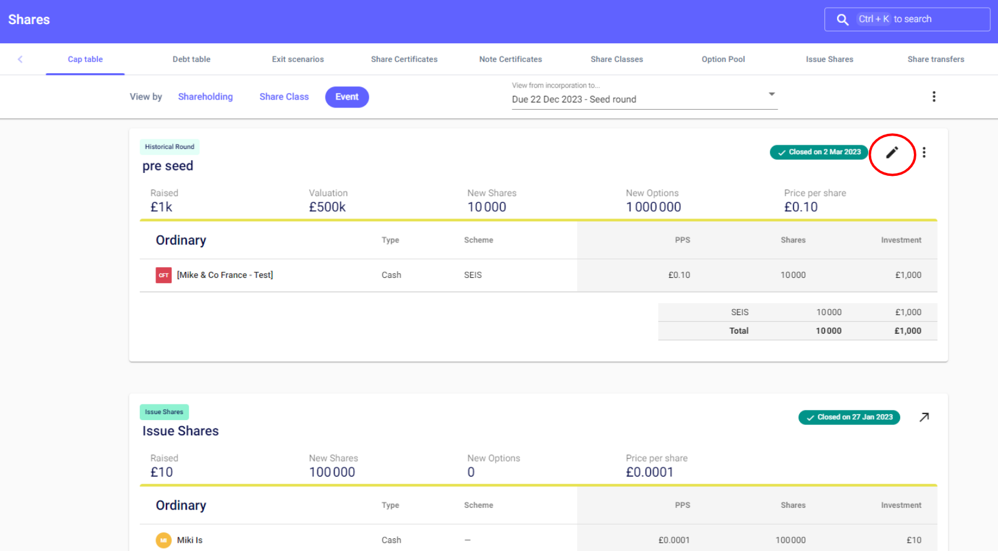Open the pre seed round three-dot menu
This screenshot has height=551, width=998.
tap(924, 152)
